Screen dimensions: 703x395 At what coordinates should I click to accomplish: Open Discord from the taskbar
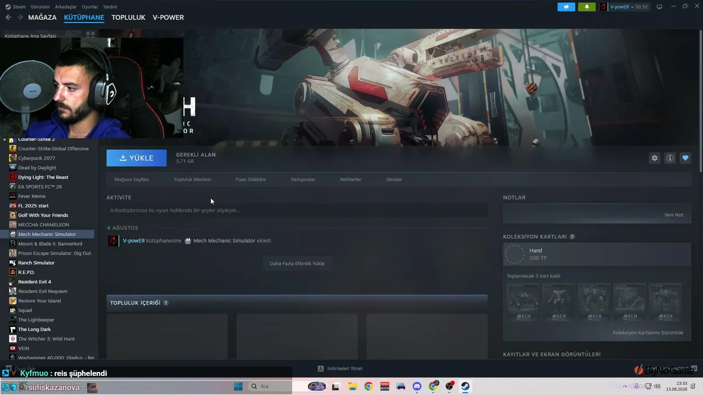click(x=417, y=386)
